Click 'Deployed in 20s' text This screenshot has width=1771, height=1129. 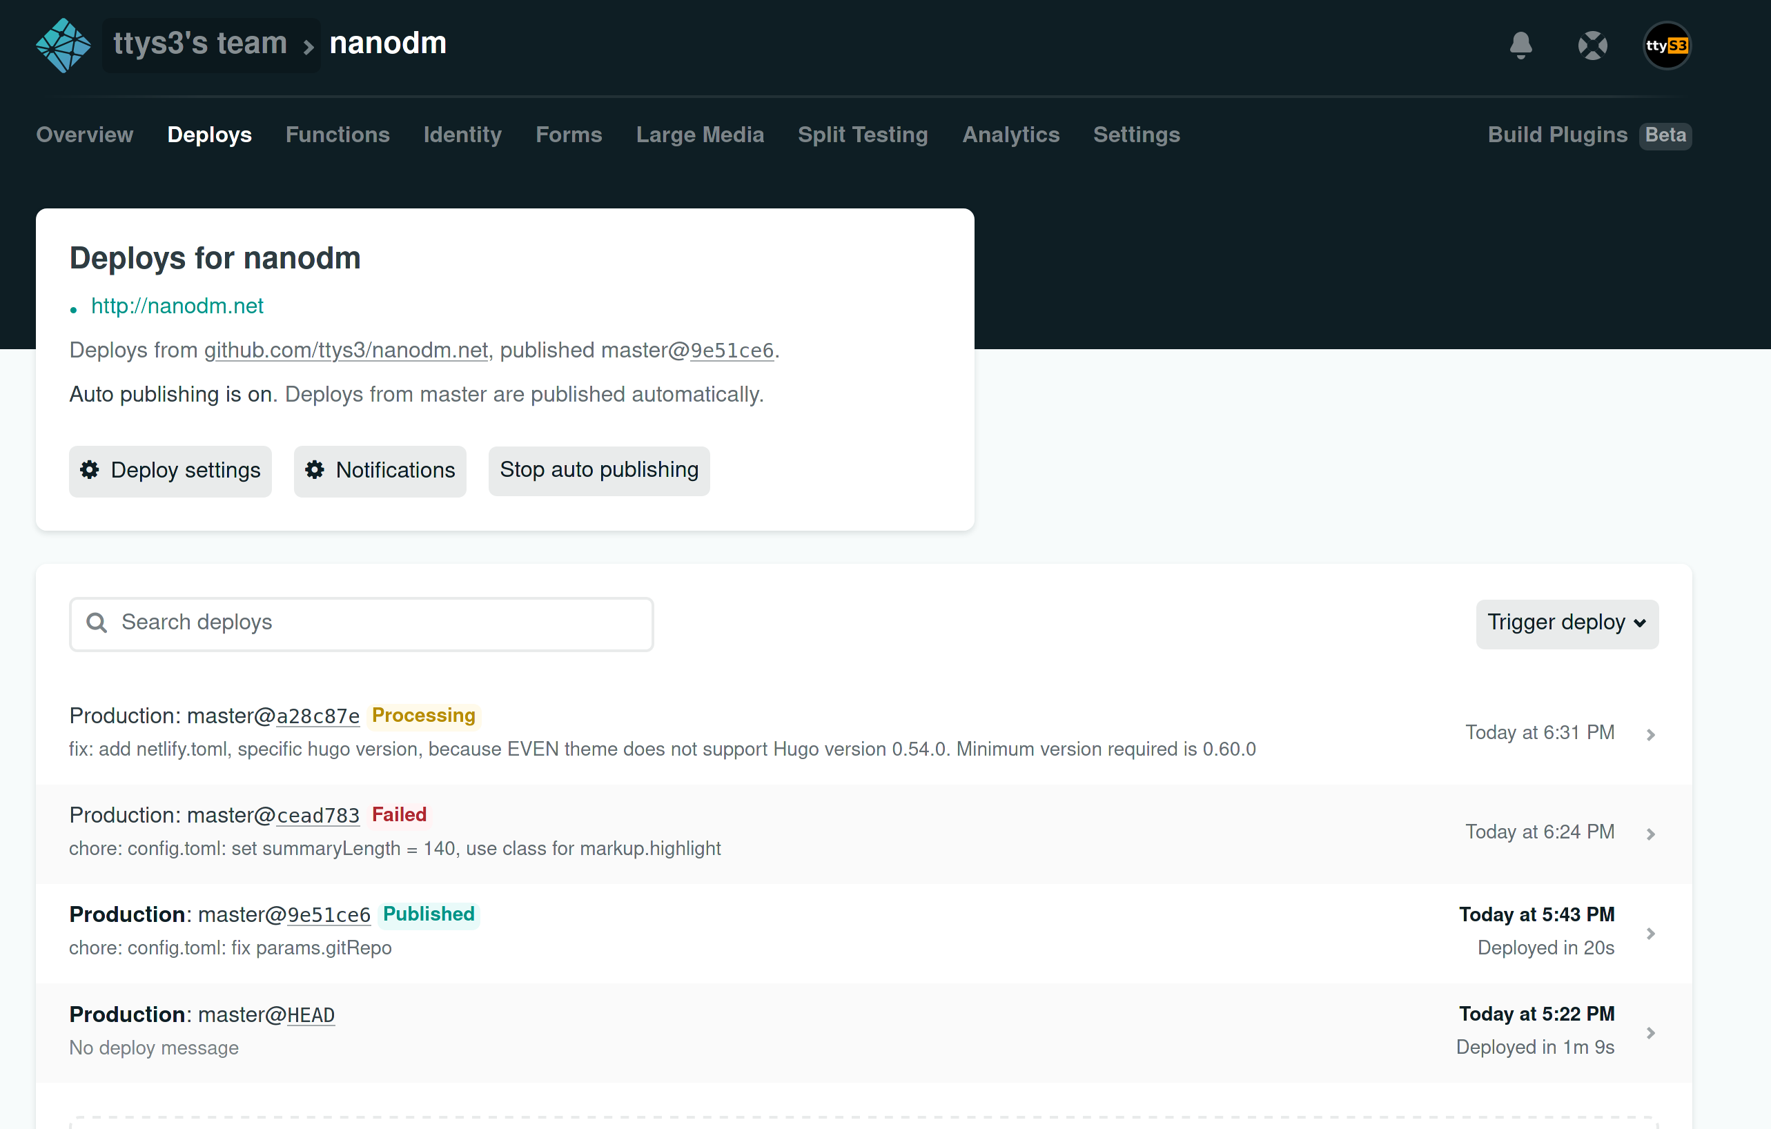(1546, 948)
